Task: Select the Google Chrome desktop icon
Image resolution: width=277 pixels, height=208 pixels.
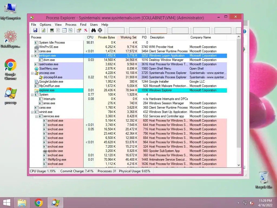Action: 11,69
